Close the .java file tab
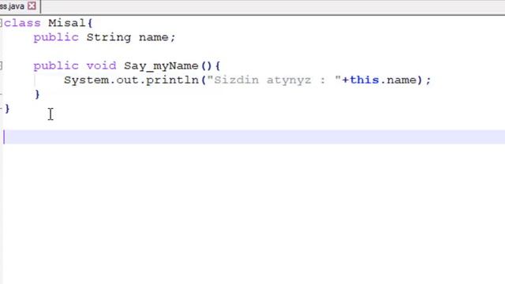This screenshot has height=284, width=505. [x=32, y=6]
